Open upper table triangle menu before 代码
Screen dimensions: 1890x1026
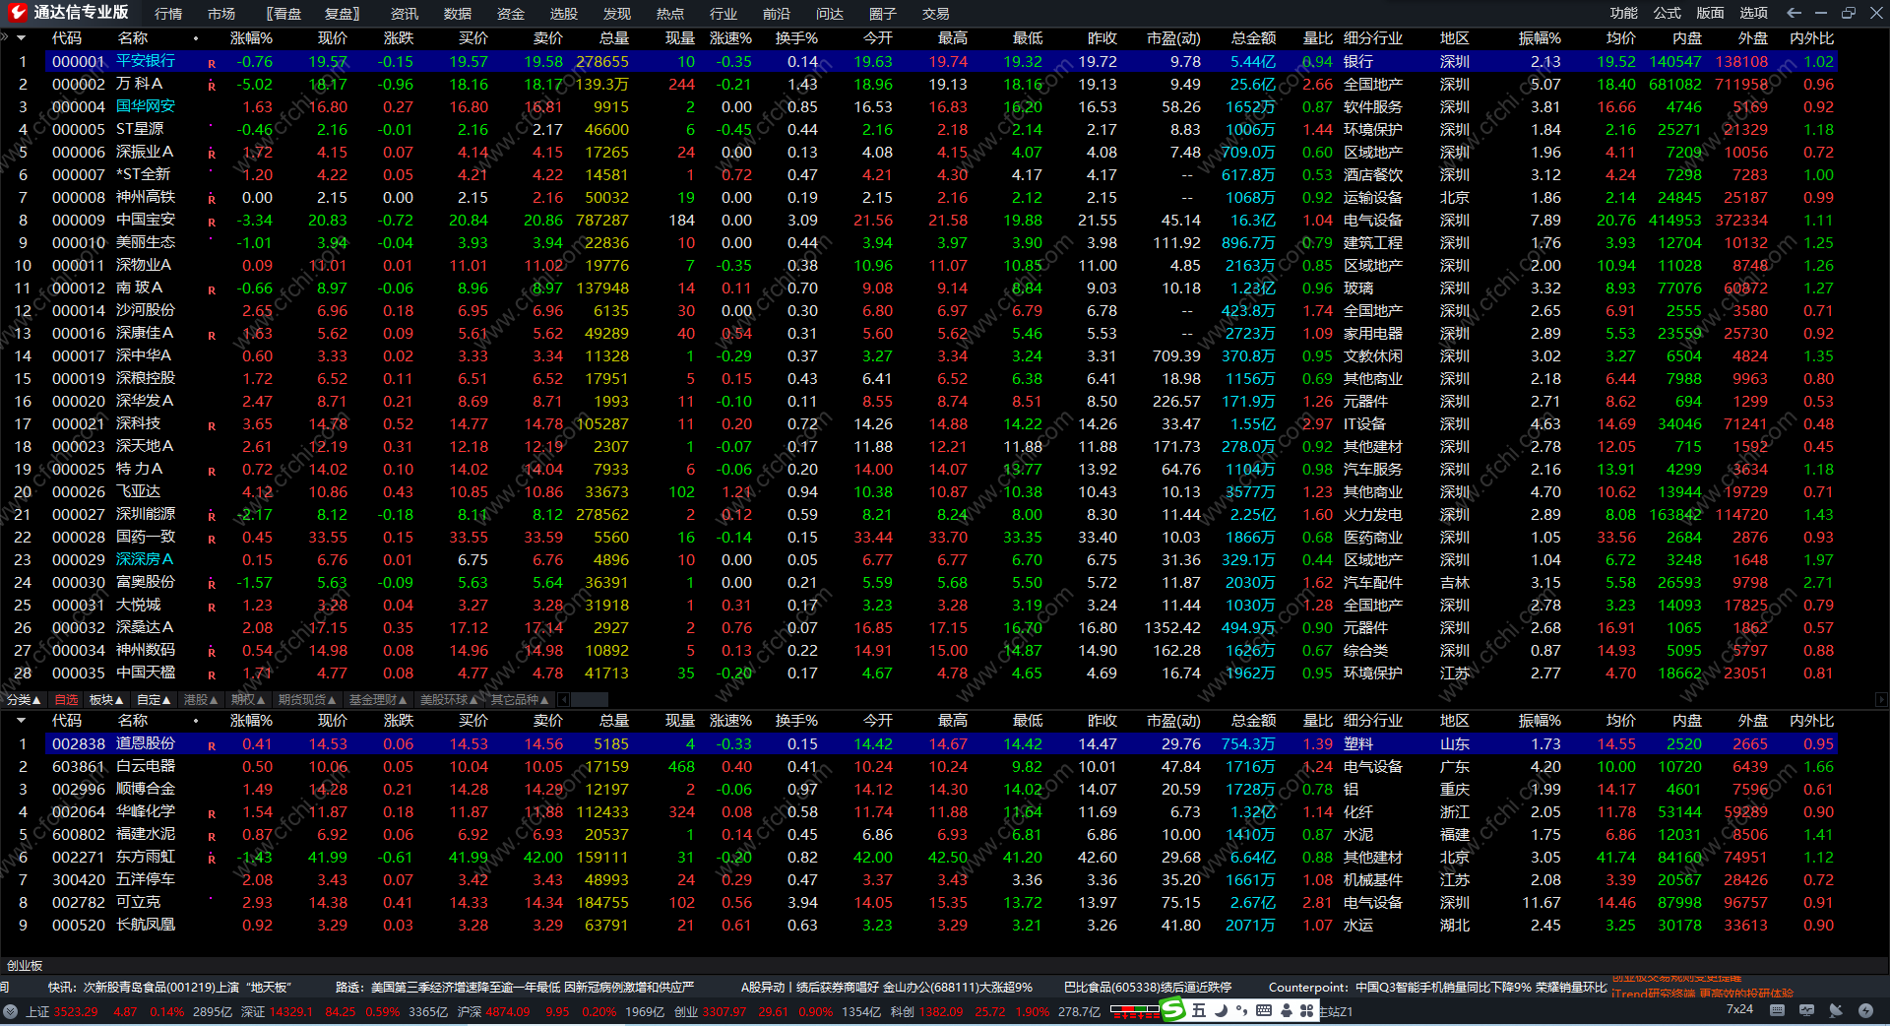20,38
